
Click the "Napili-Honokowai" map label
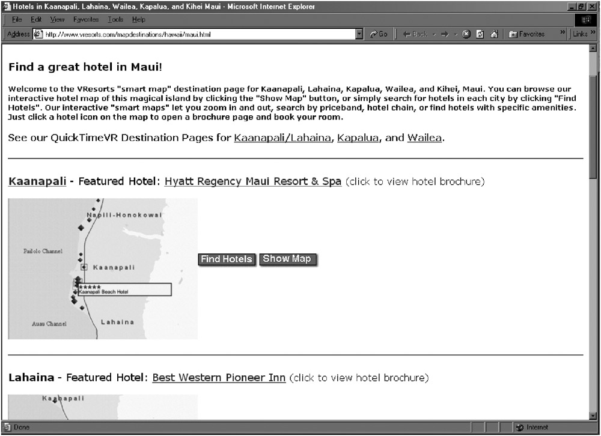(x=124, y=215)
